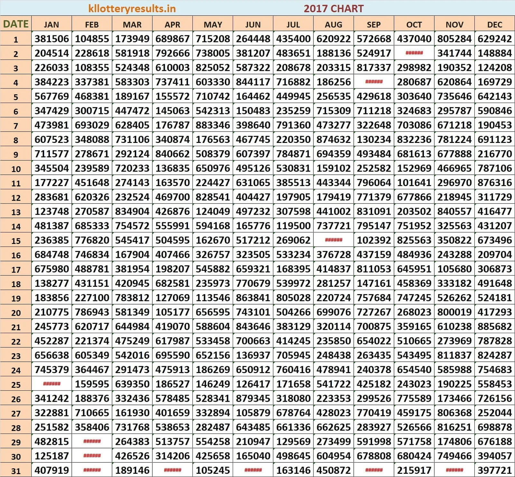Click the blank ###### cell for OCT 2

click(x=414, y=53)
